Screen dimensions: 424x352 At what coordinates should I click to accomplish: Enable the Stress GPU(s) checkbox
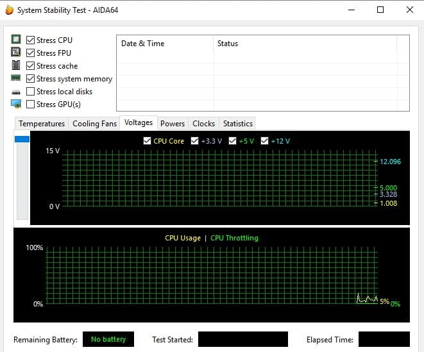[x=30, y=104]
